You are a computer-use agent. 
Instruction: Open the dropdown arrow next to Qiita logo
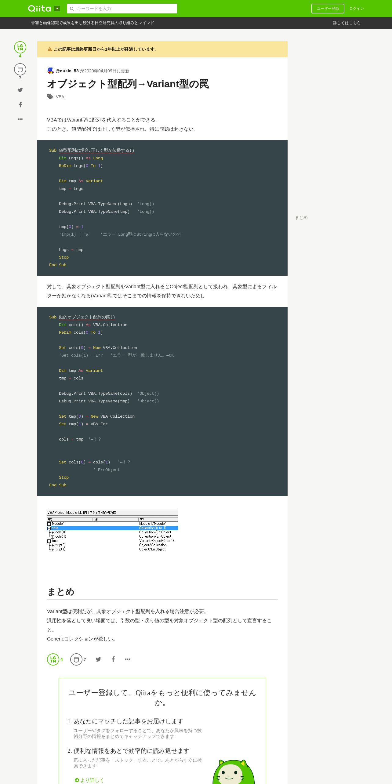(57, 9)
